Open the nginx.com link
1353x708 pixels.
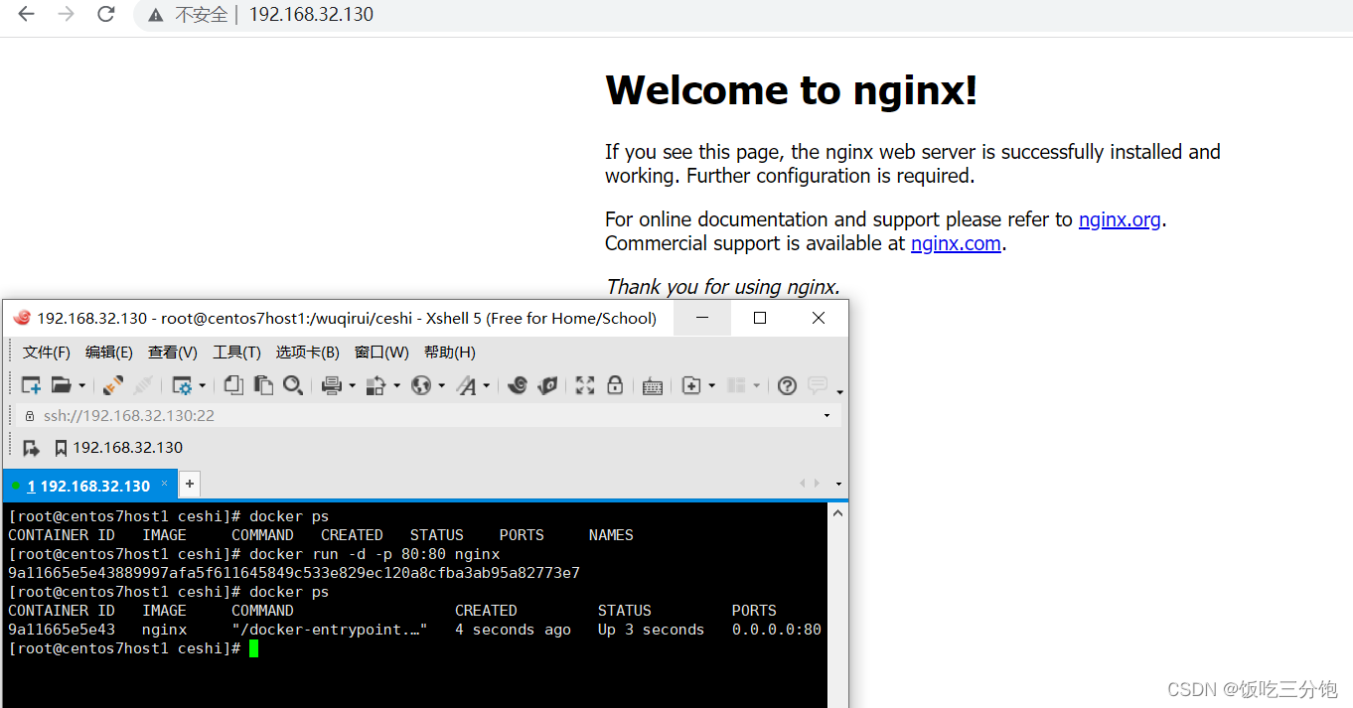(x=956, y=243)
